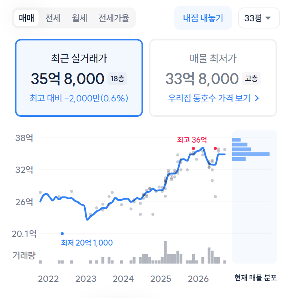Screen dimensions: 292x298
Task: Click the 내집 내놓기 button
Action: (203, 18)
